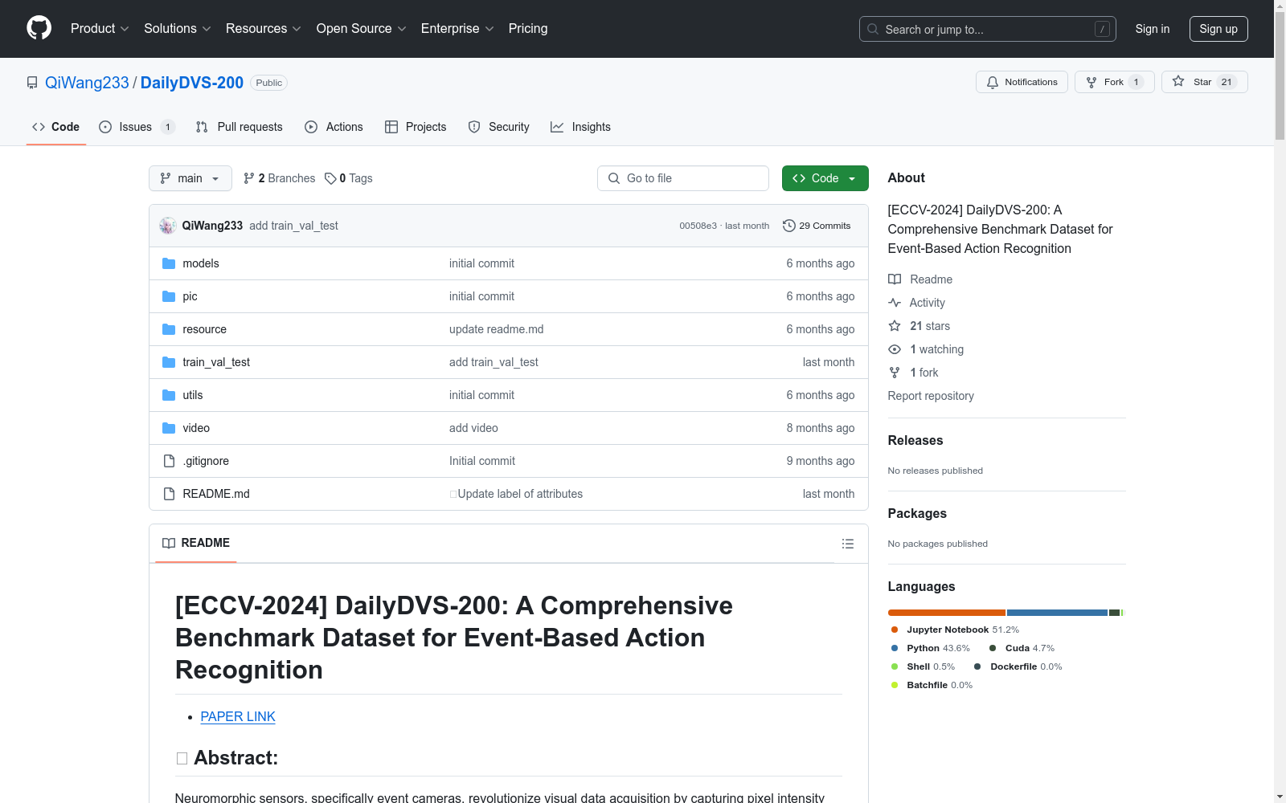Viewport: 1286px width, 803px height.
Task: Open README outline list icon
Action: [847, 544]
